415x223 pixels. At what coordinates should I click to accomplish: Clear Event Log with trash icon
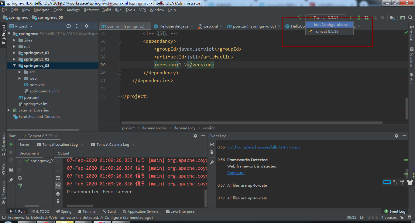click(x=212, y=152)
